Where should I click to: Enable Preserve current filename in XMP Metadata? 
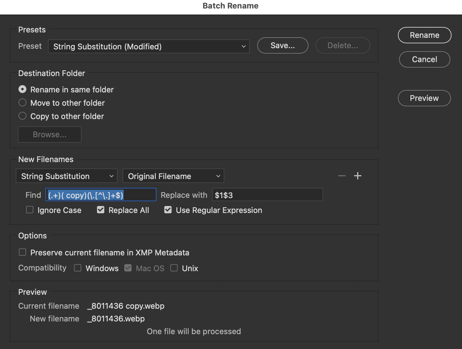22,252
